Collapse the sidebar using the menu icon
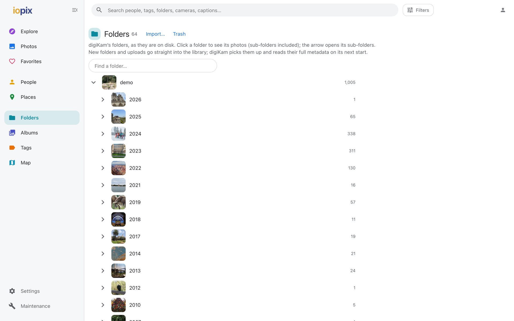The height and width of the screenshot is (321, 514). tap(75, 10)
